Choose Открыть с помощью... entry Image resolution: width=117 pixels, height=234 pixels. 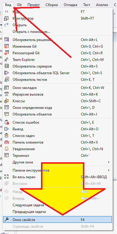click(x=57, y=32)
